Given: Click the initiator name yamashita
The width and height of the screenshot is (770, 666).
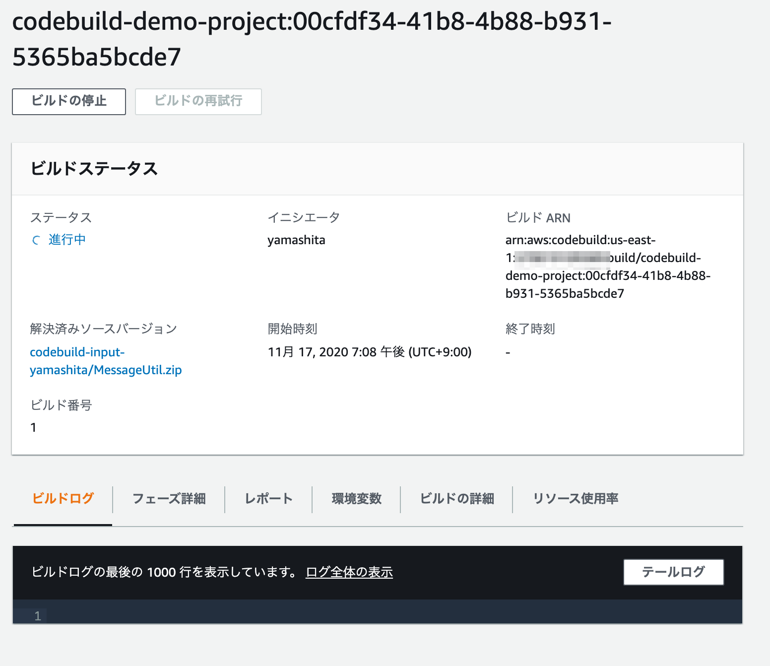Looking at the screenshot, I should 296,240.
